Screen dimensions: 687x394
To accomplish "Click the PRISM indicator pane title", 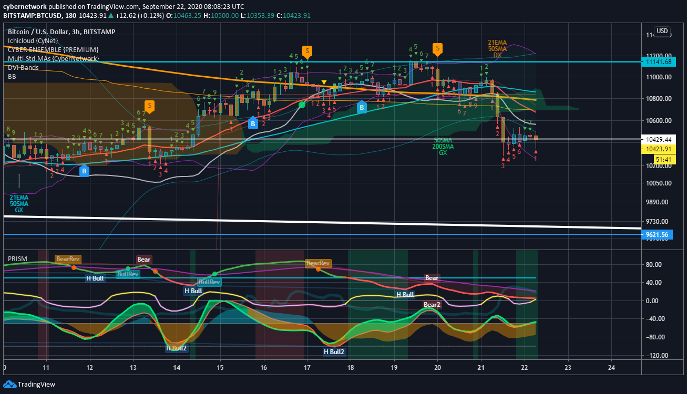I will tap(17, 260).
